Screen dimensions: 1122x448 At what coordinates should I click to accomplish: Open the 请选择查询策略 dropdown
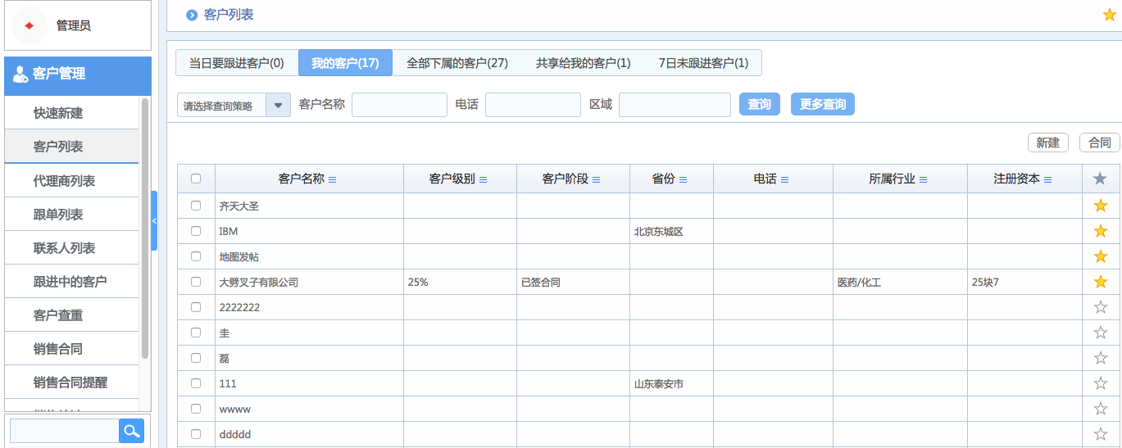coord(278,105)
